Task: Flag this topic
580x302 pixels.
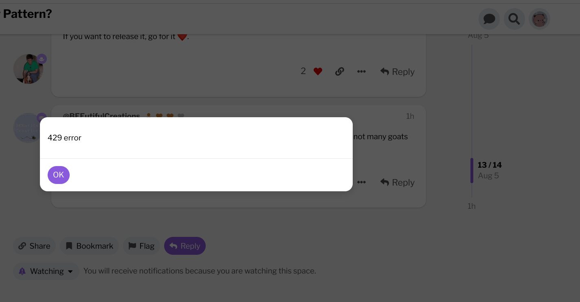Action: point(141,246)
